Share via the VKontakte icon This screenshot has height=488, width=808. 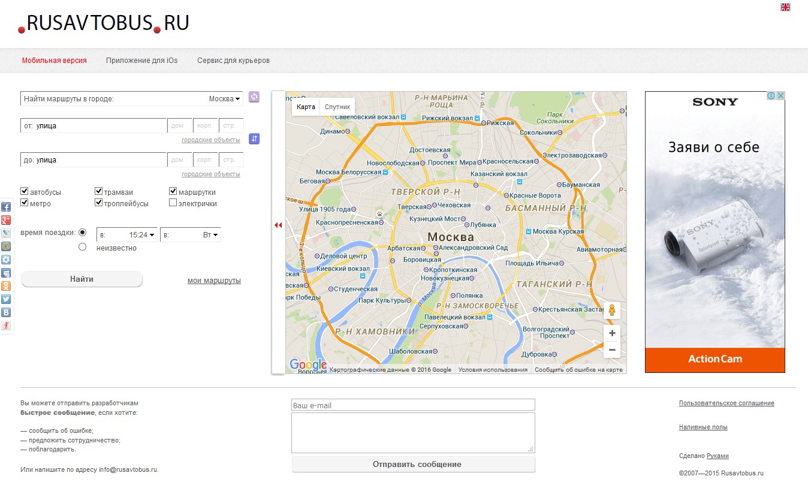click(6, 312)
